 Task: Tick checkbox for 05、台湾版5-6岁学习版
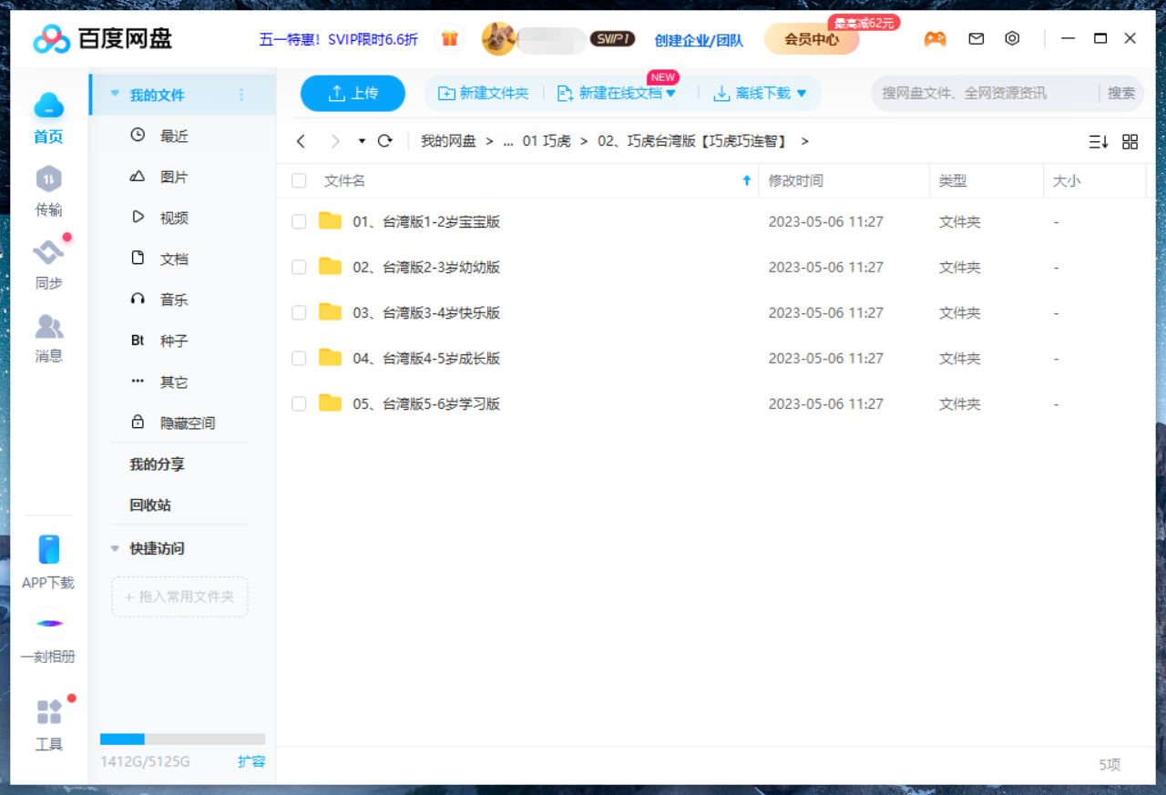(x=299, y=404)
